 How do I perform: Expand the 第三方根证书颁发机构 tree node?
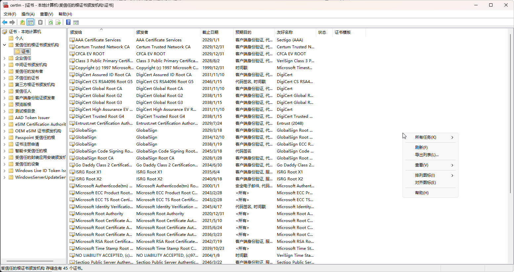click(5, 85)
